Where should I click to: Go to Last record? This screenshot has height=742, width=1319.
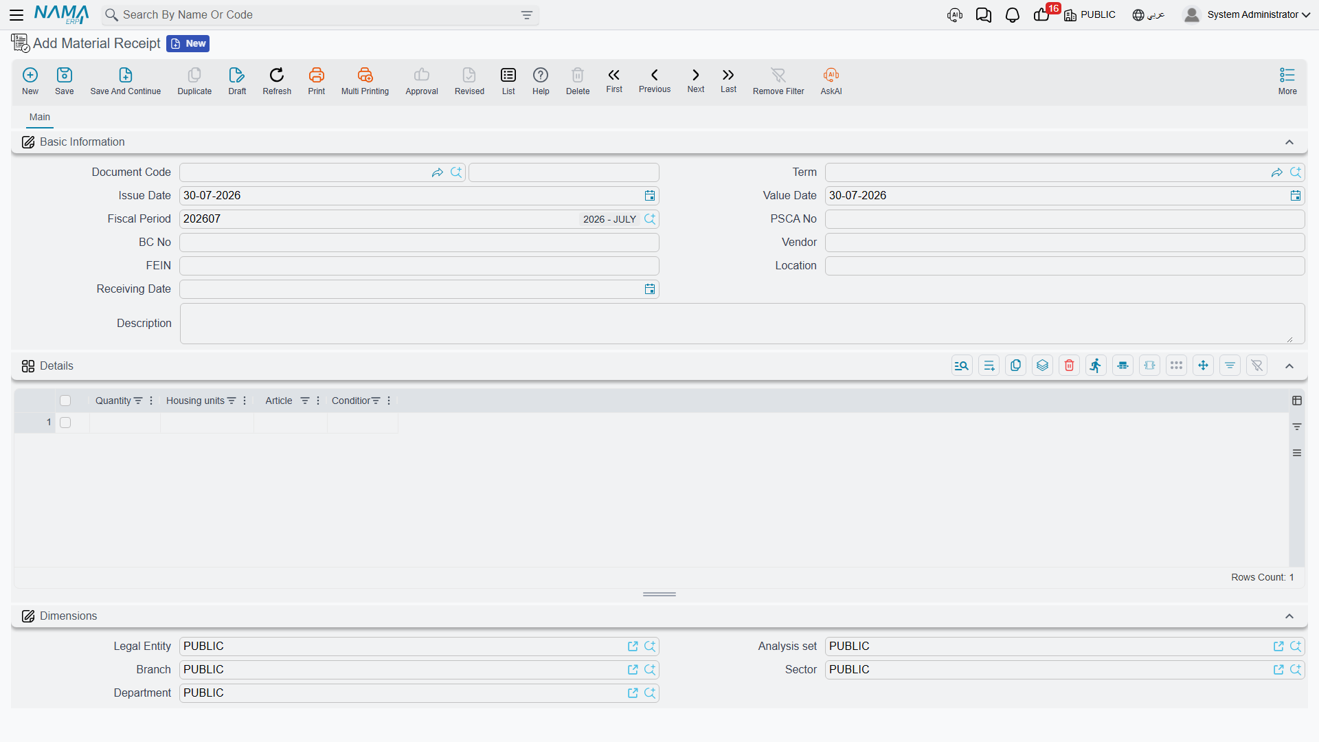(x=728, y=81)
